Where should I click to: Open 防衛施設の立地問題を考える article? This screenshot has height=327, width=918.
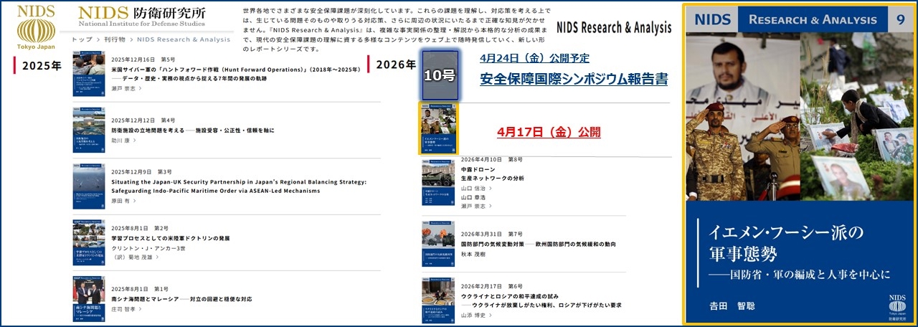pos(192,131)
